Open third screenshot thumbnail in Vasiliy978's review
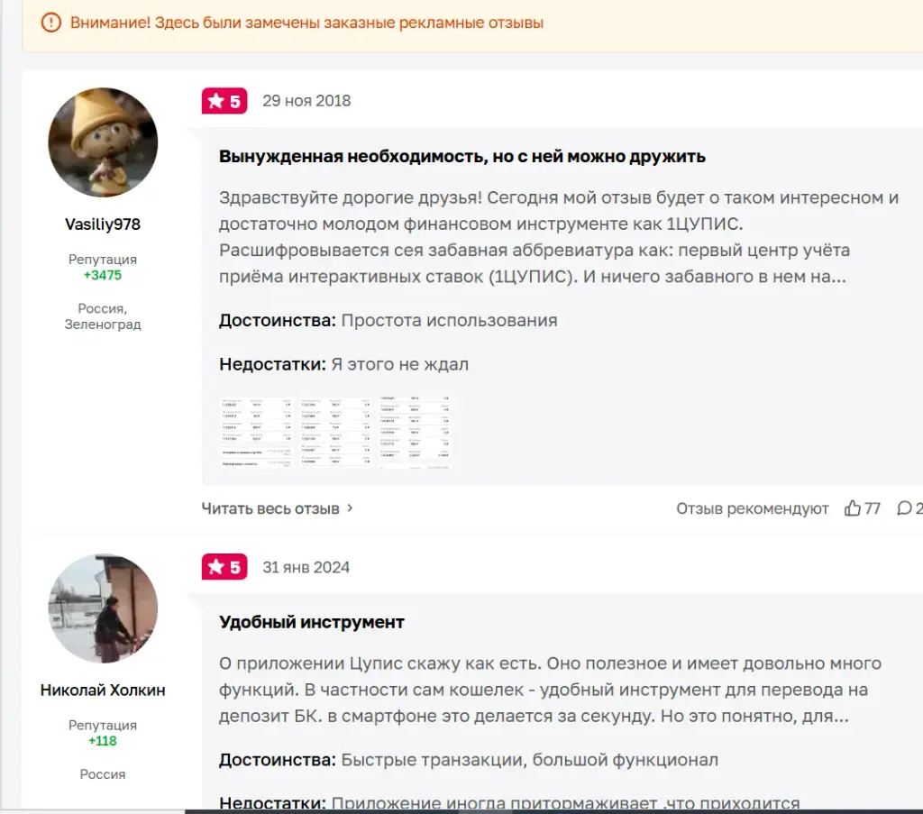 (415, 432)
